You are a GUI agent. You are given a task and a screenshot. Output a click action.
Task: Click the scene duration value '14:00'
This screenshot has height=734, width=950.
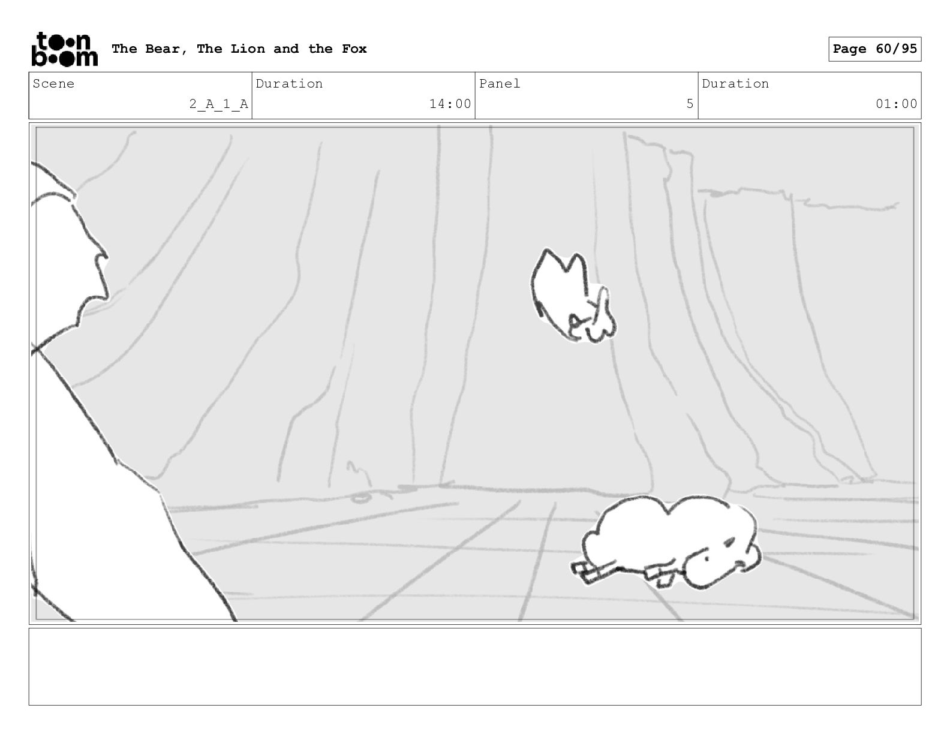450,104
